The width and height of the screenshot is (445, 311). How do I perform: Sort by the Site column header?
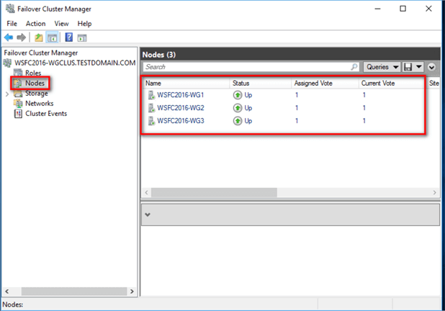pos(434,83)
